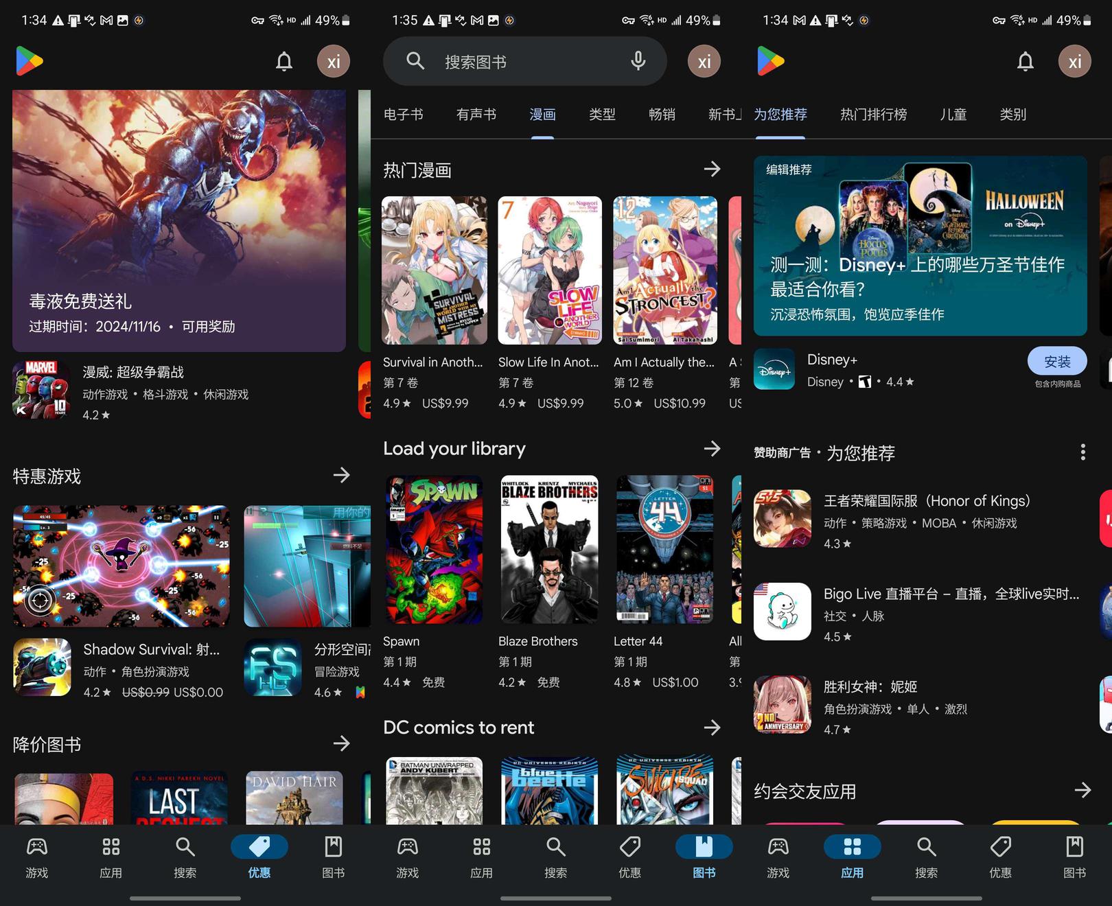This screenshot has width=1112, height=906.
Task: Open the Letter 44 comic cover
Action: point(664,549)
